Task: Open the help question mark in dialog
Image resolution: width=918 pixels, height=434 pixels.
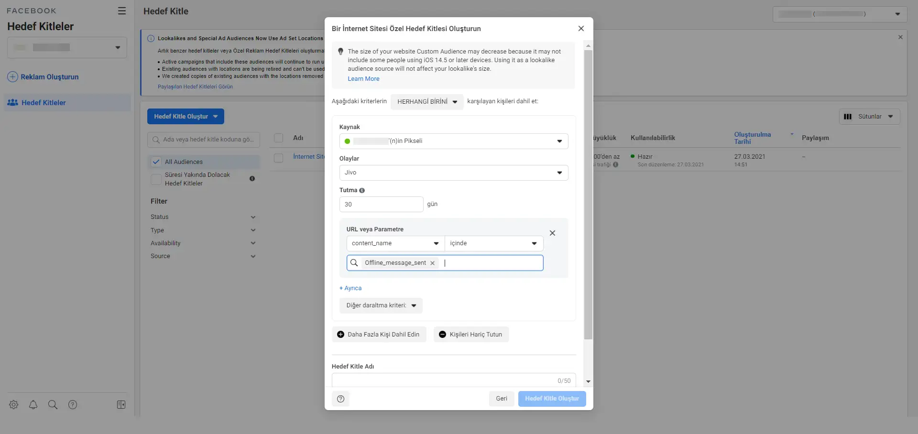Action: click(340, 399)
